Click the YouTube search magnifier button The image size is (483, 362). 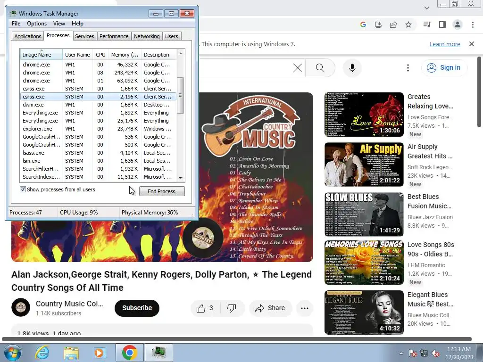click(x=320, y=68)
